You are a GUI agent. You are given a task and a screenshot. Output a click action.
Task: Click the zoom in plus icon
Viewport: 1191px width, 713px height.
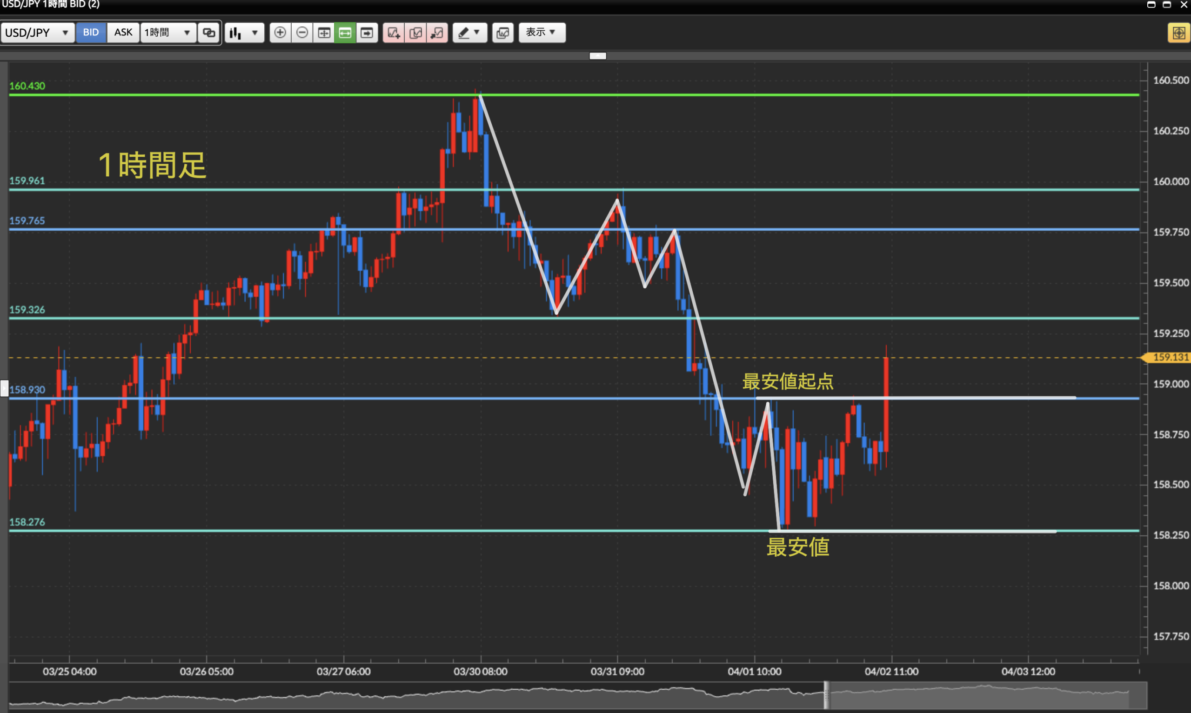click(280, 33)
